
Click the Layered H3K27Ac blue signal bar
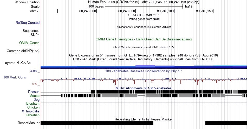click(144, 67)
